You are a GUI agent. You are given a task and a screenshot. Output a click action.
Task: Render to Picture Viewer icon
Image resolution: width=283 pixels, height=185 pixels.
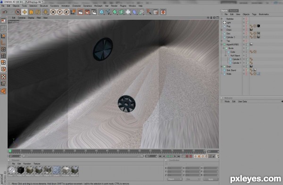click(87, 12)
